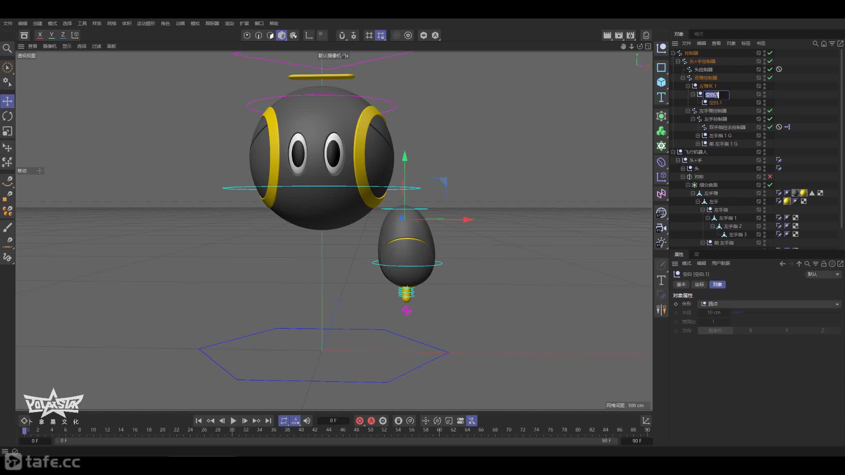Select the Text object tool in palette
The image size is (845, 475).
coord(661,97)
